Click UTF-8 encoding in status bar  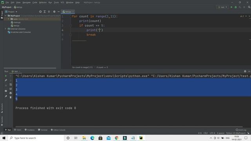212,133
